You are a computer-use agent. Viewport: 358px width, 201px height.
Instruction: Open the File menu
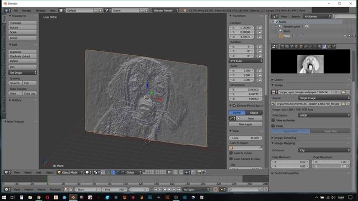[x=16, y=11]
